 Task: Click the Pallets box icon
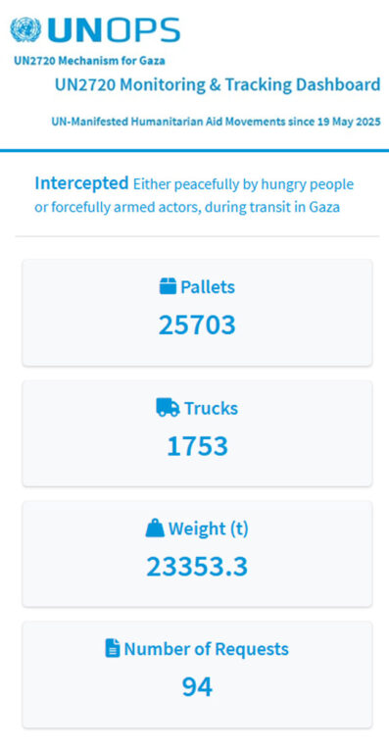click(x=168, y=286)
